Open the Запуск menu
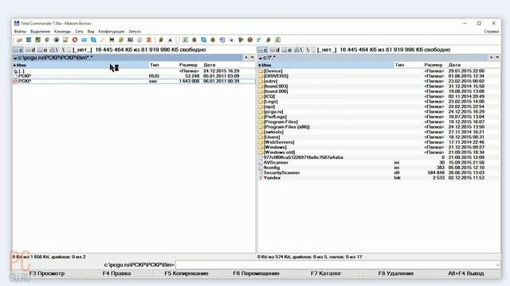510x286 pixels. point(135,32)
